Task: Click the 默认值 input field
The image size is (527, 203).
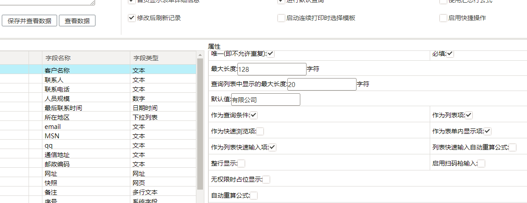Action: [266, 99]
